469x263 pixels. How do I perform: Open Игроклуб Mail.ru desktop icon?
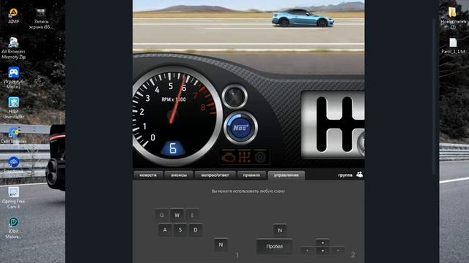point(13,77)
